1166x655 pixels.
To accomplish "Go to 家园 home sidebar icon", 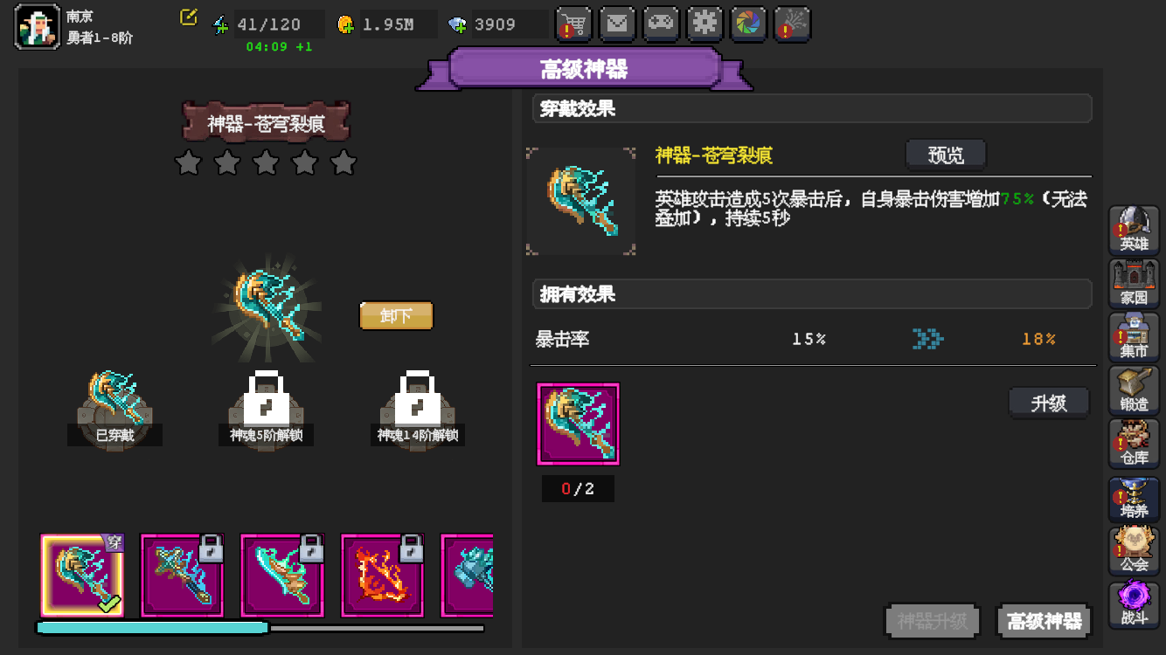I will click(1135, 284).
